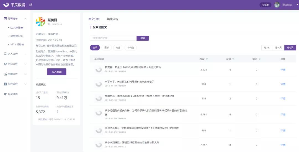Screen dimensions: 299x152
Task: Click the 9.41万 estimated active fans value
Action: (62, 98)
